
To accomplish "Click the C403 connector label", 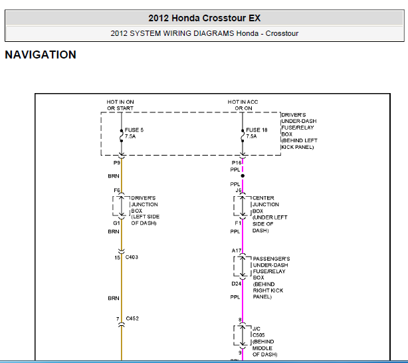I will pos(132,257).
